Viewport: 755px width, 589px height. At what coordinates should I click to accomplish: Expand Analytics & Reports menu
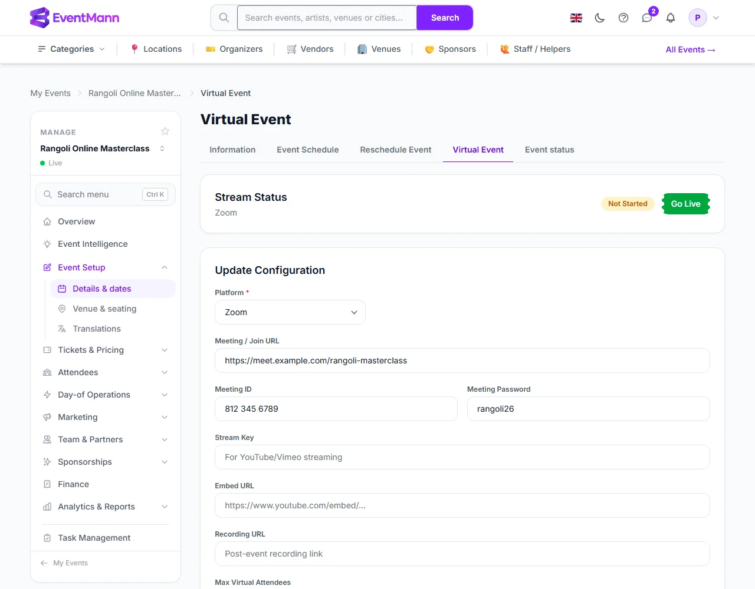[x=106, y=507]
